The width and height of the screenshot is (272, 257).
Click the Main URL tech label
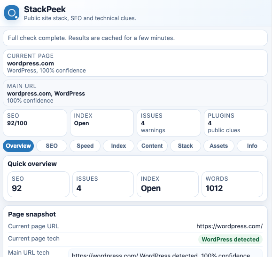29,252
